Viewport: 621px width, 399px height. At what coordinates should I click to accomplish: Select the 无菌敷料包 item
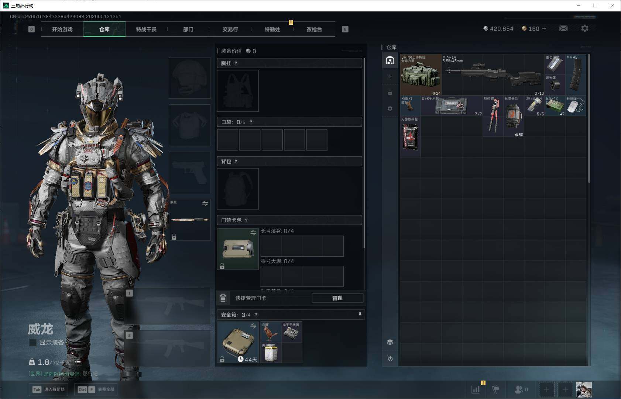(x=411, y=137)
